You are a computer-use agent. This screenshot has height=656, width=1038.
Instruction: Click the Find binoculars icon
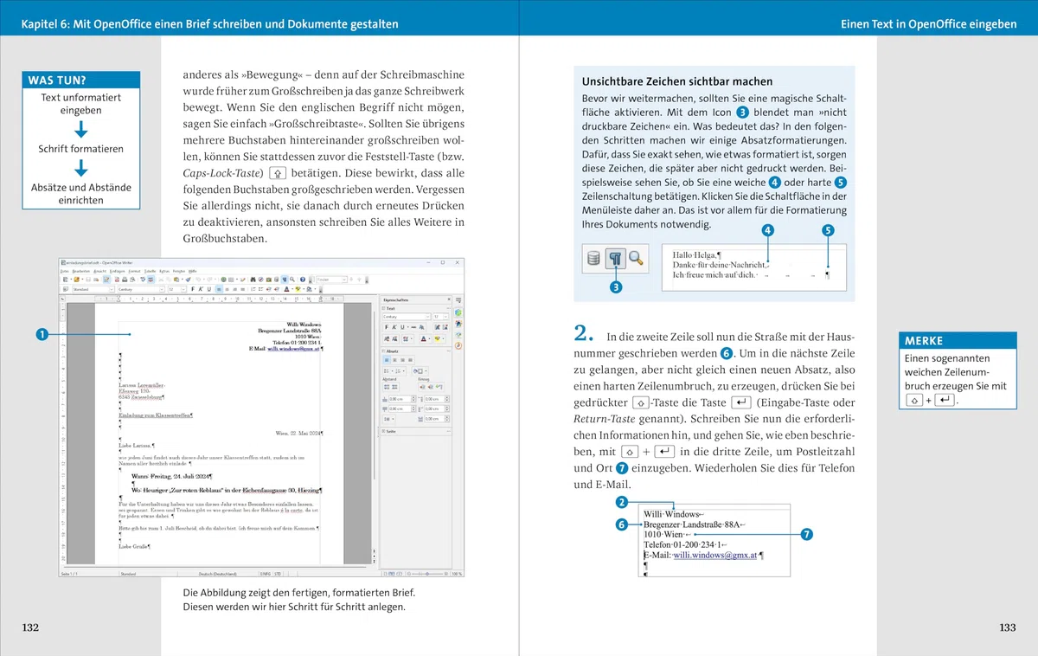point(253,280)
